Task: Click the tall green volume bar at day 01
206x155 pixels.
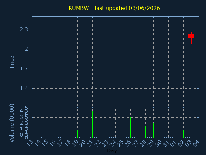Action: pyautogui.click(x=176, y=125)
